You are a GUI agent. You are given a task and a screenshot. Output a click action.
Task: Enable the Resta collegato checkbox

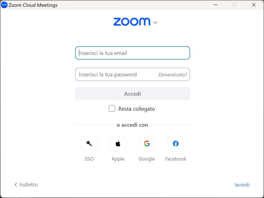point(112,109)
